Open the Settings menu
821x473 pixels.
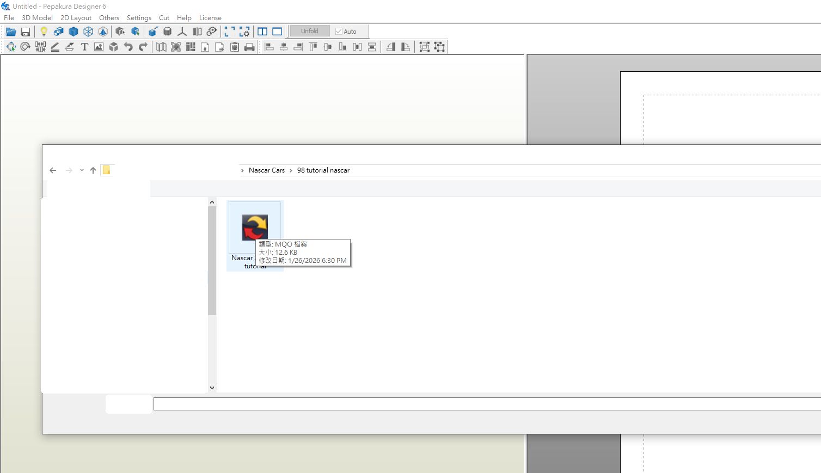coord(139,17)
